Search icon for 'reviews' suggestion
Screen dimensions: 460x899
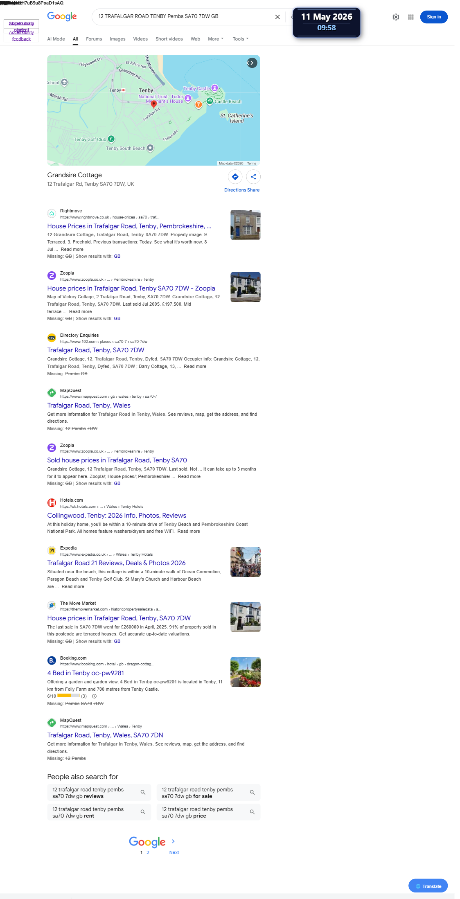coord(143,793)
